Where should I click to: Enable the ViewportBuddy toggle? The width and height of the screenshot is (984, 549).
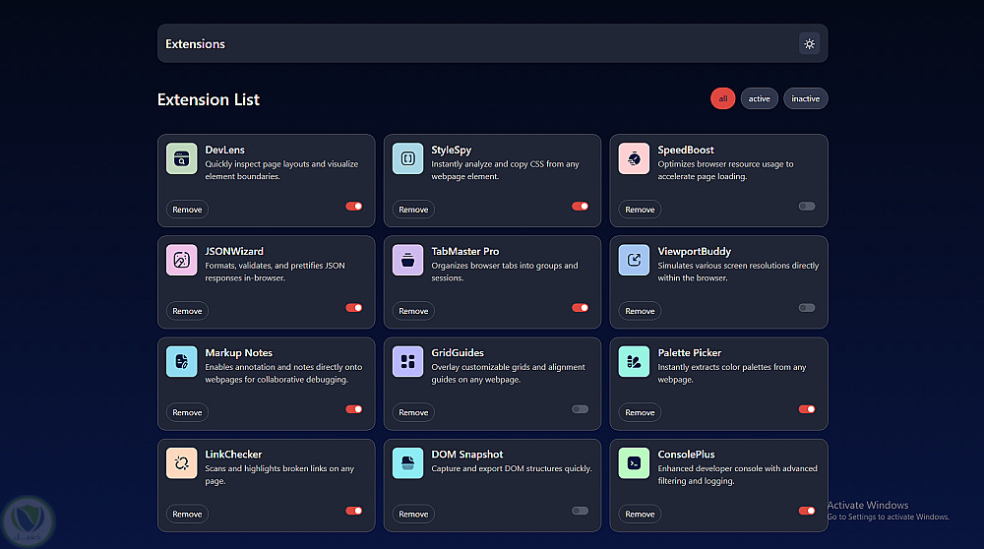click(807, 307)
